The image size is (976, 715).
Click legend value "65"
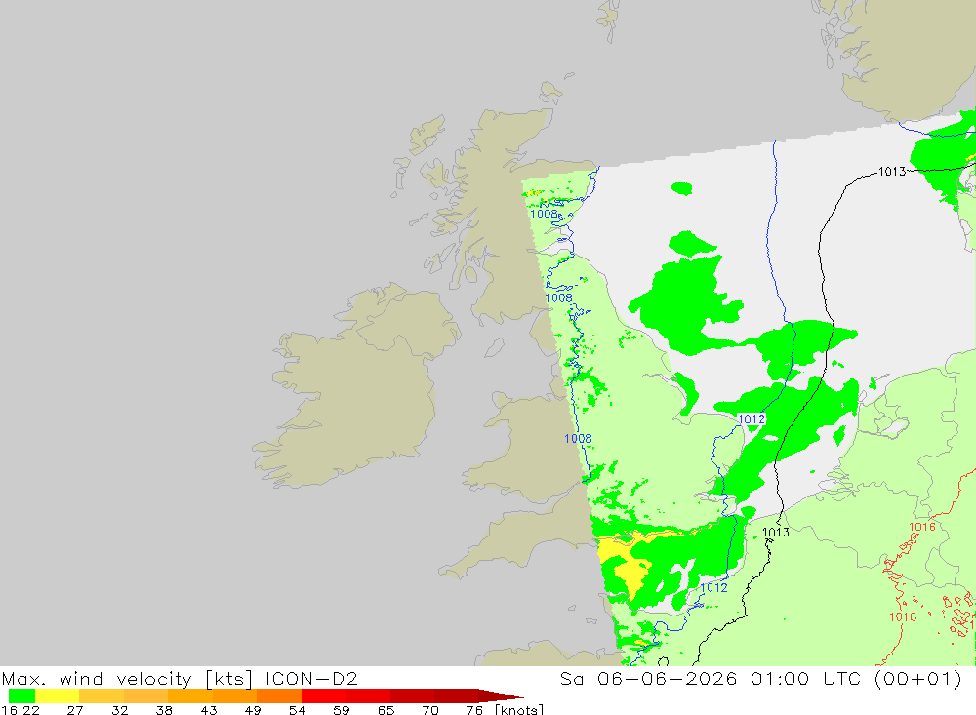pos(386,710)
